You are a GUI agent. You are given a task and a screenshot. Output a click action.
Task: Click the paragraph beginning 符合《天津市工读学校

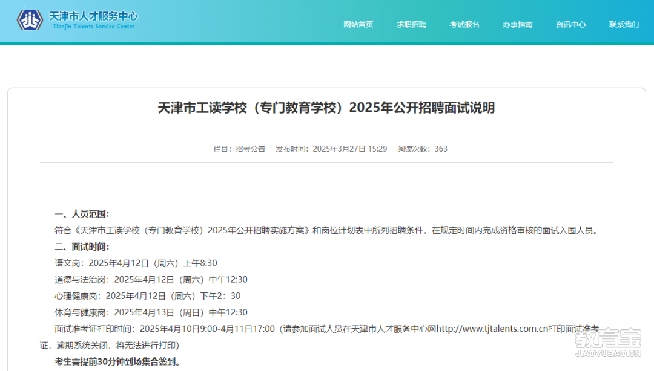(x=328, y=230)
